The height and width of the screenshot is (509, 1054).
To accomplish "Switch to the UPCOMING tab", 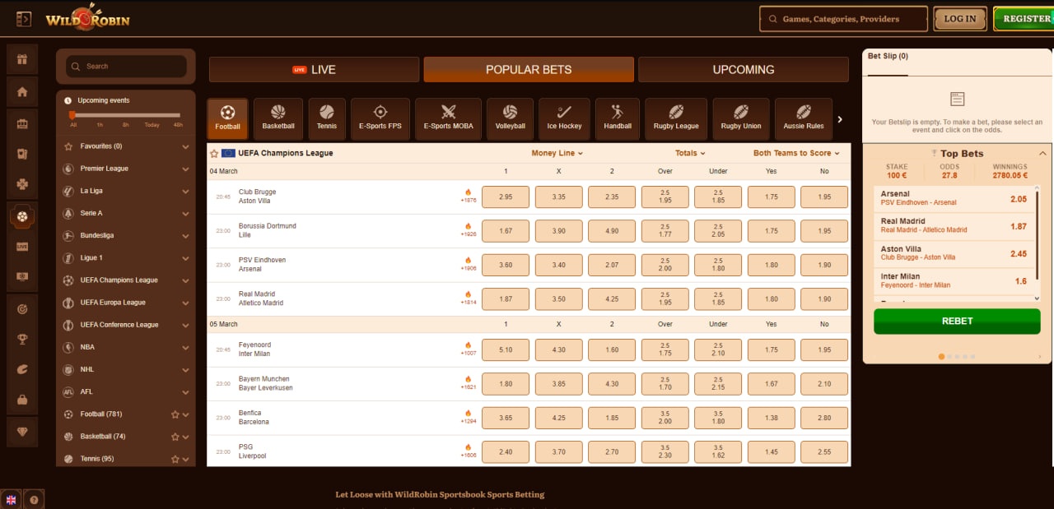I will pyautogui.click(x=744, y=70).
